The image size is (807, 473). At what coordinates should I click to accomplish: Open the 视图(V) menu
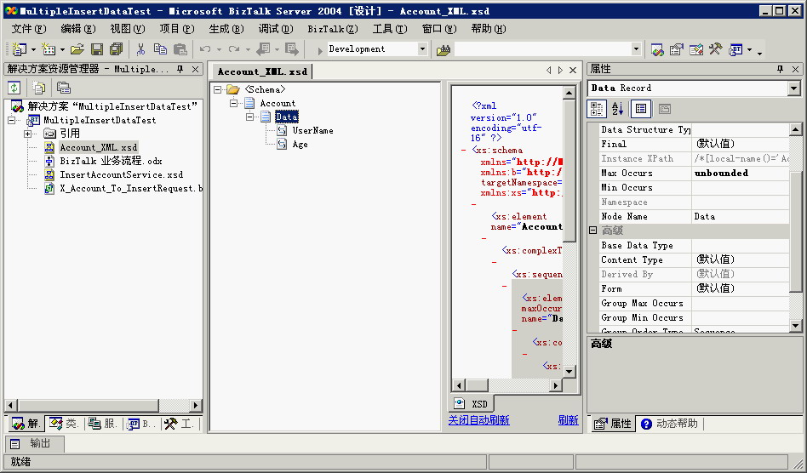(x=127, y=29)
